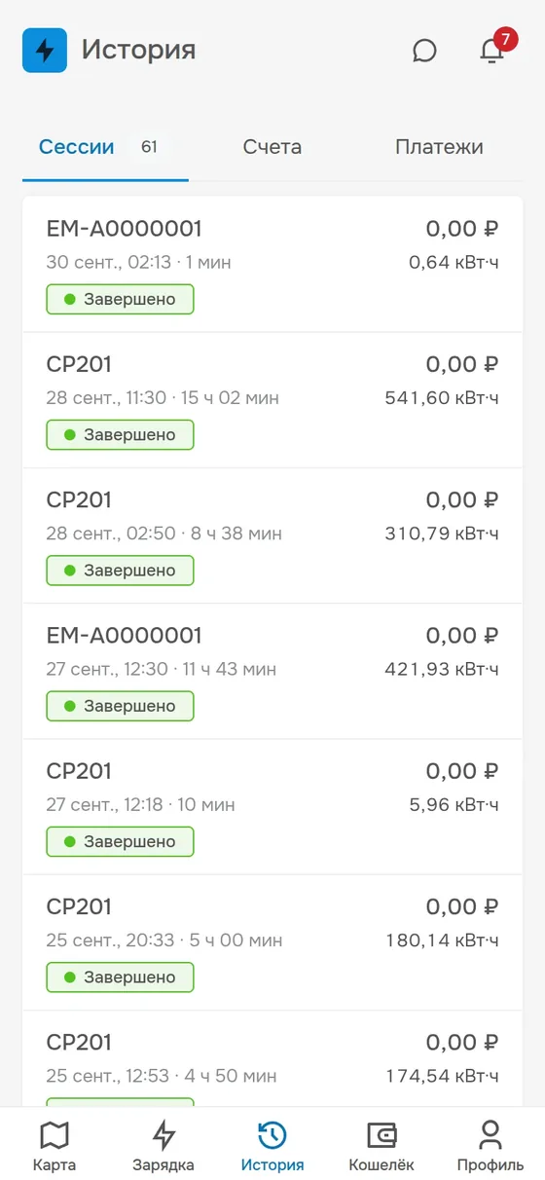Tap Завершено badge on first session
Image resolution: width=545 pixels, height=1180 pixels.
pos(120,299)
